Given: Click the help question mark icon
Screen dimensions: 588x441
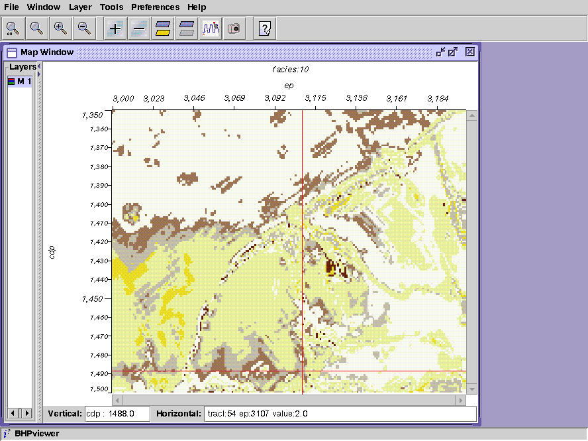Looking at the screenshot, I should coord(265,29).
